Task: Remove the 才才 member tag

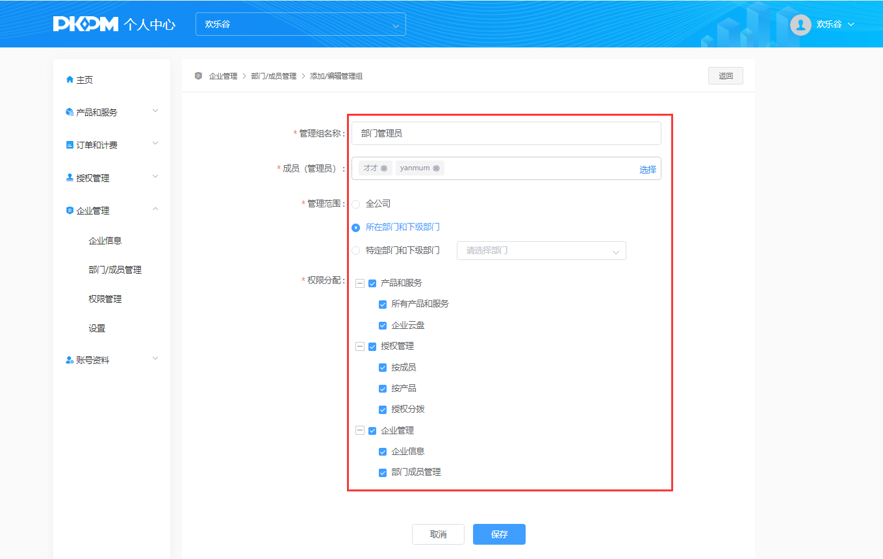Action: click(x=384, y=168)
